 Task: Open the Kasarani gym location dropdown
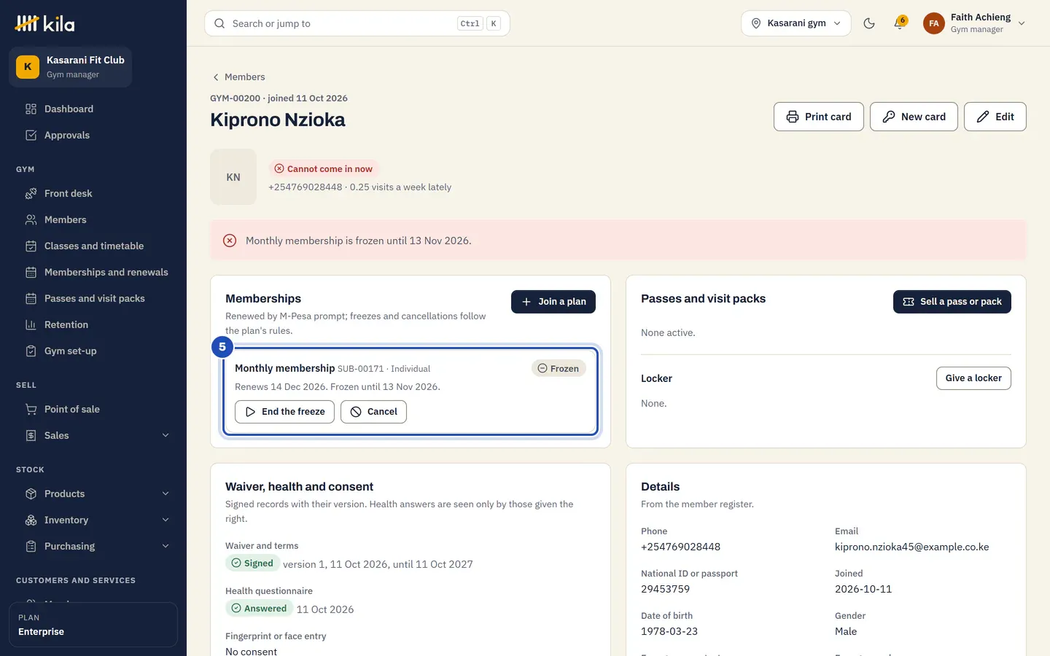pyautogui.click(x=796, y=23)
